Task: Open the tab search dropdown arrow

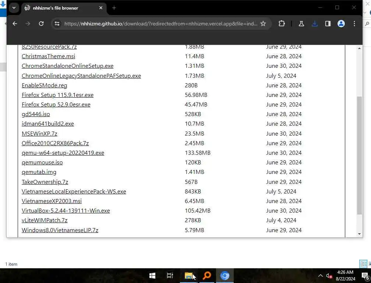Action: (14, 8)
